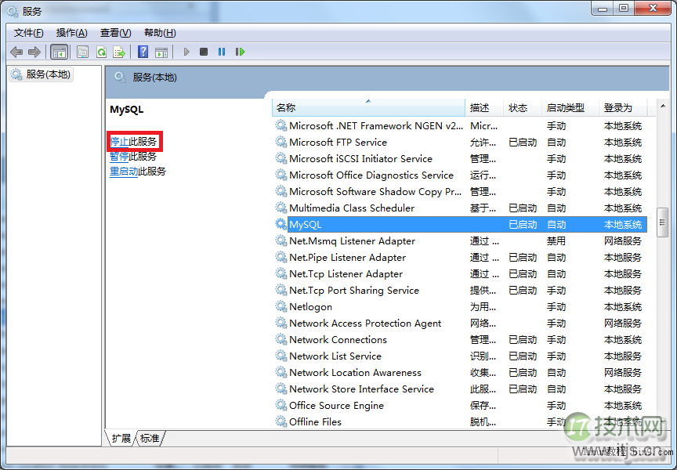This screenshot has height=470, width=677.
Task: Click the 停止 this service link
Action: coord(119,142)
